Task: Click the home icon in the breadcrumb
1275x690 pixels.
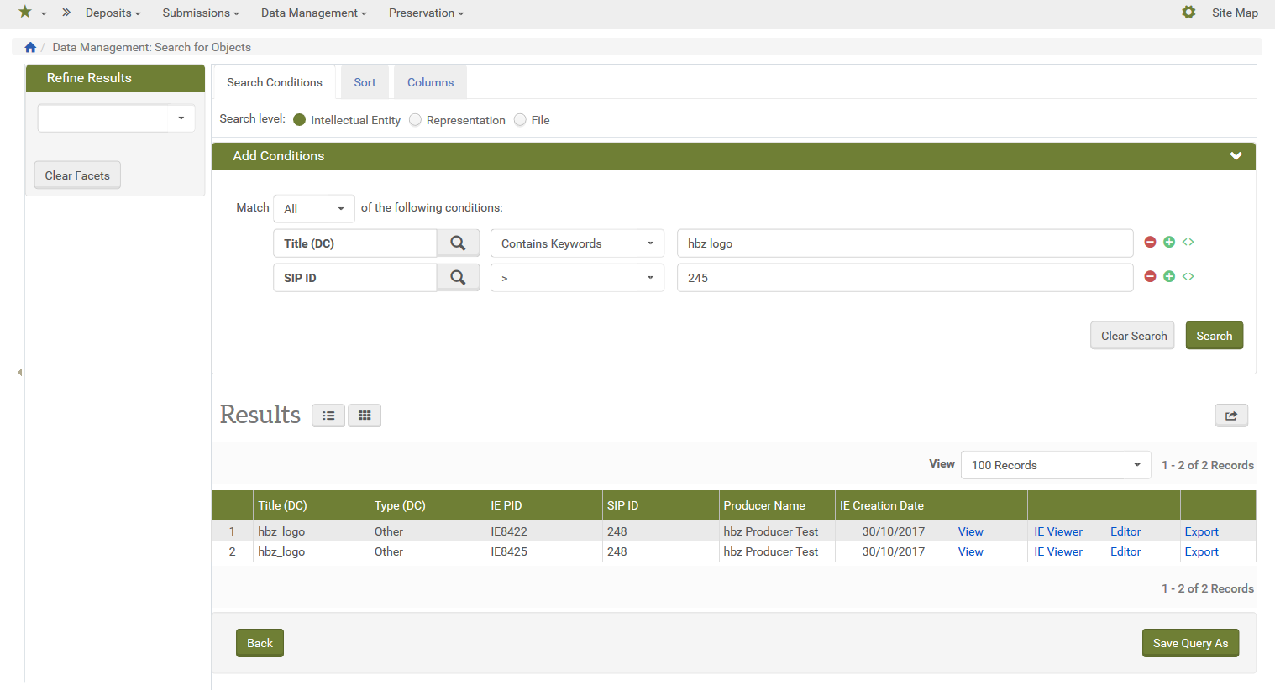Action: (30, 48)
